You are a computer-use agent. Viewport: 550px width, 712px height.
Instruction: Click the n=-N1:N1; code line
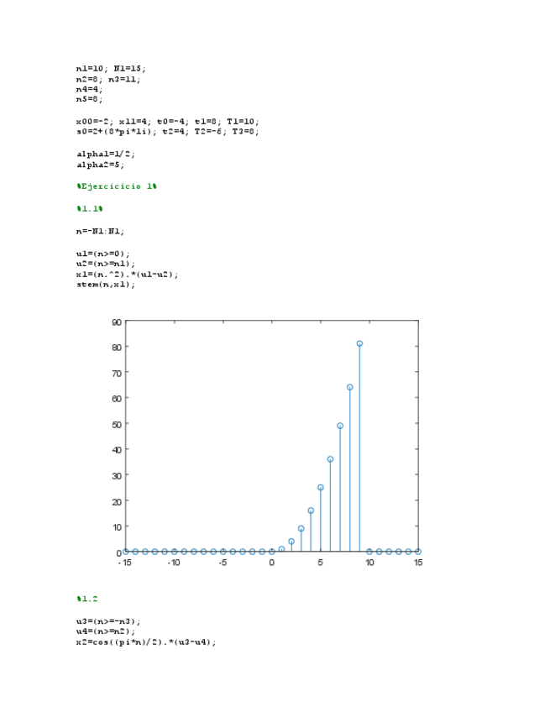[x=100, y=230]
